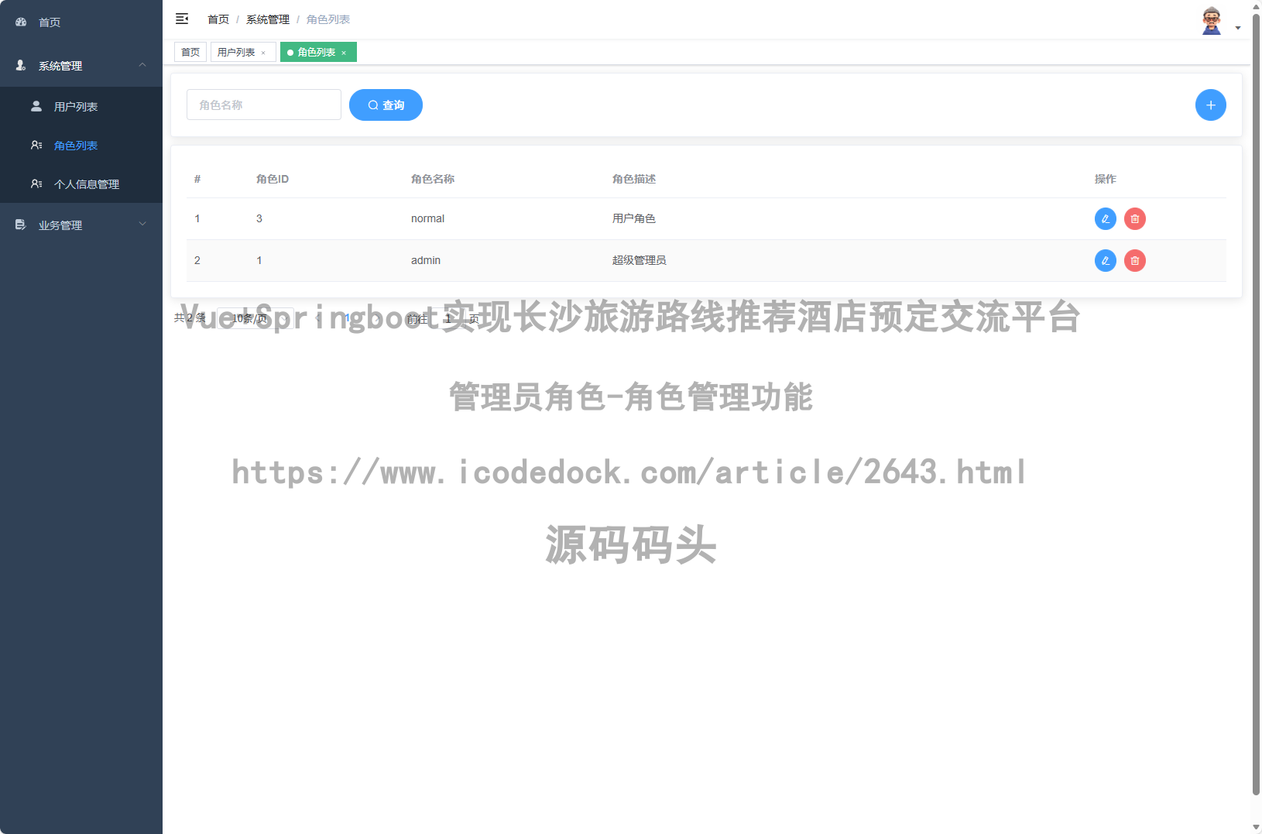Delete the normal role via trash icon
This screenshot has width=1262, height=834.
1134,218
